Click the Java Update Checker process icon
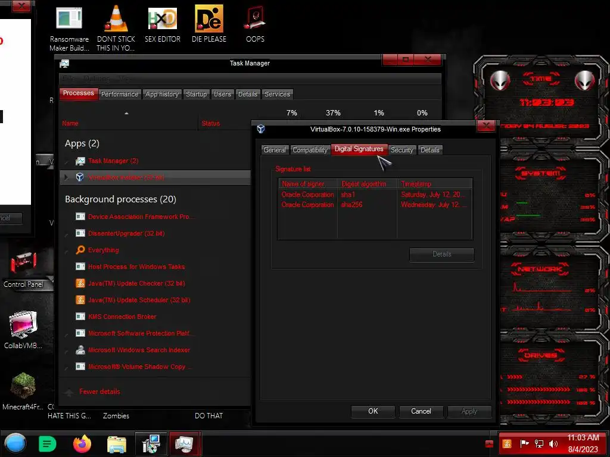Viewport: 610px width, 457px height. (x=80, y=283)
